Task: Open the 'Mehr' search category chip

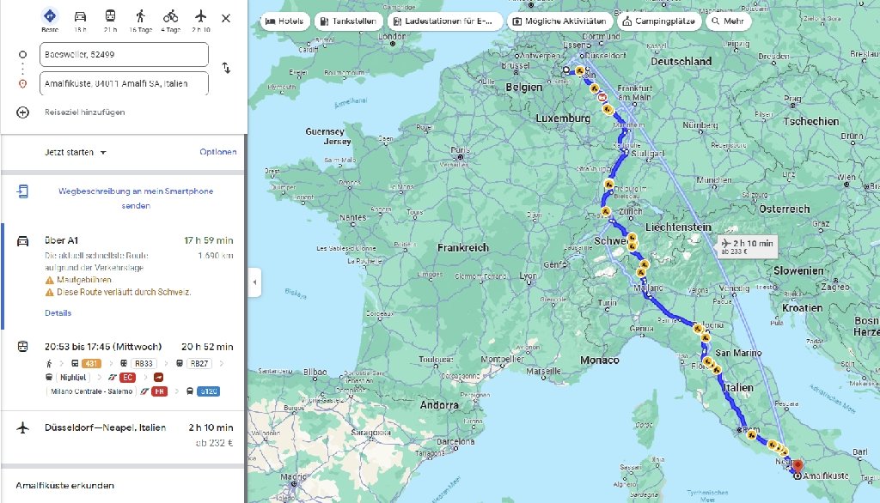Action: 727,21
